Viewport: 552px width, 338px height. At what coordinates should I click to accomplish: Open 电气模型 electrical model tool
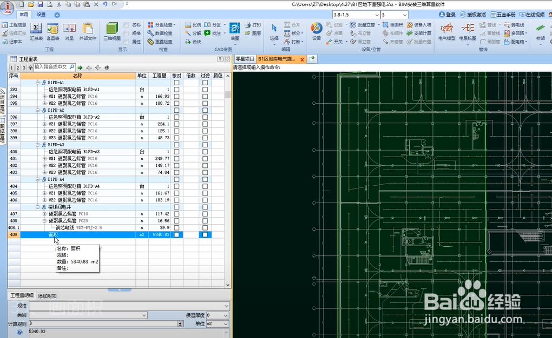[446, 32]
